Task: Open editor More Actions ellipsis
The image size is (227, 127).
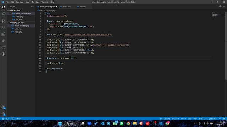Action: point(224,6)
